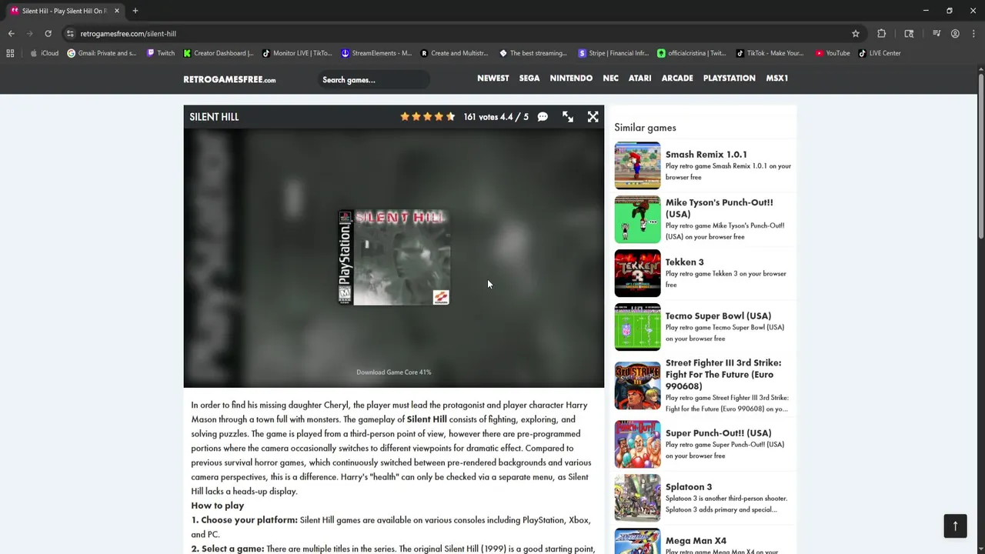Click the 'Similar games' heading
Image resolution: width=985 pixels, height=554 pixels.
coord(645,128)
